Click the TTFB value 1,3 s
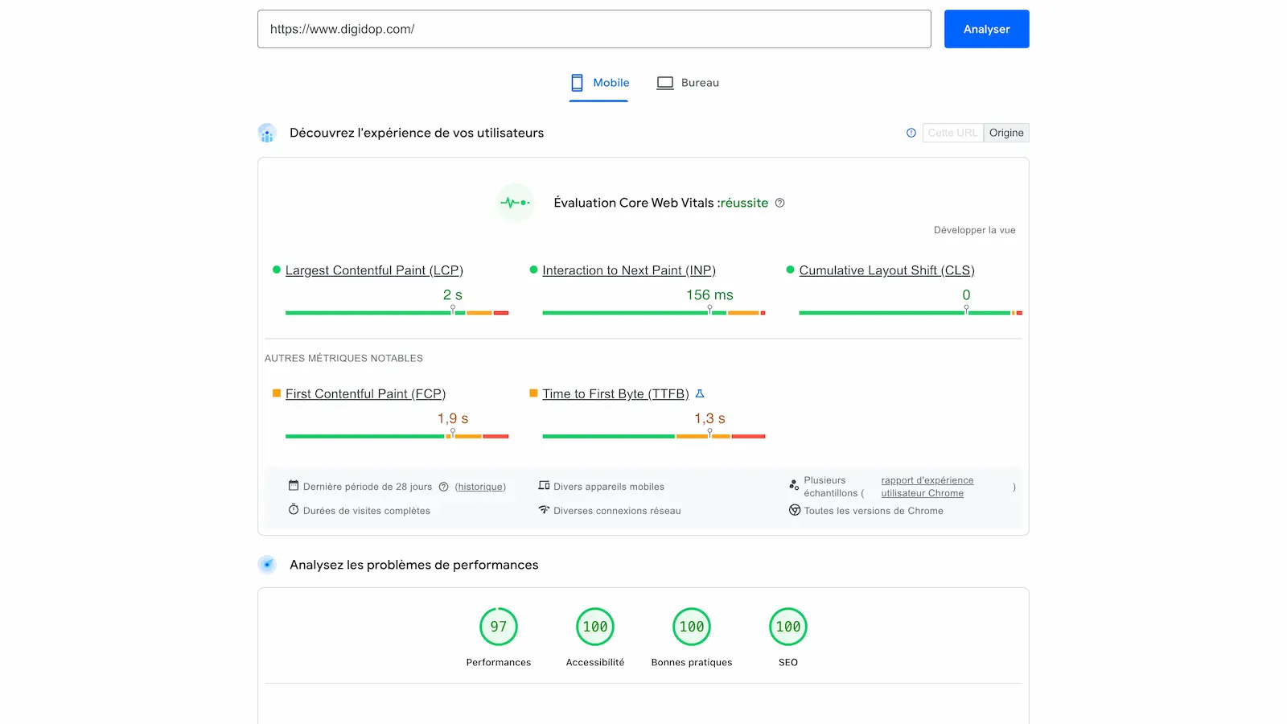The image size is (1287, 724). 709,418
